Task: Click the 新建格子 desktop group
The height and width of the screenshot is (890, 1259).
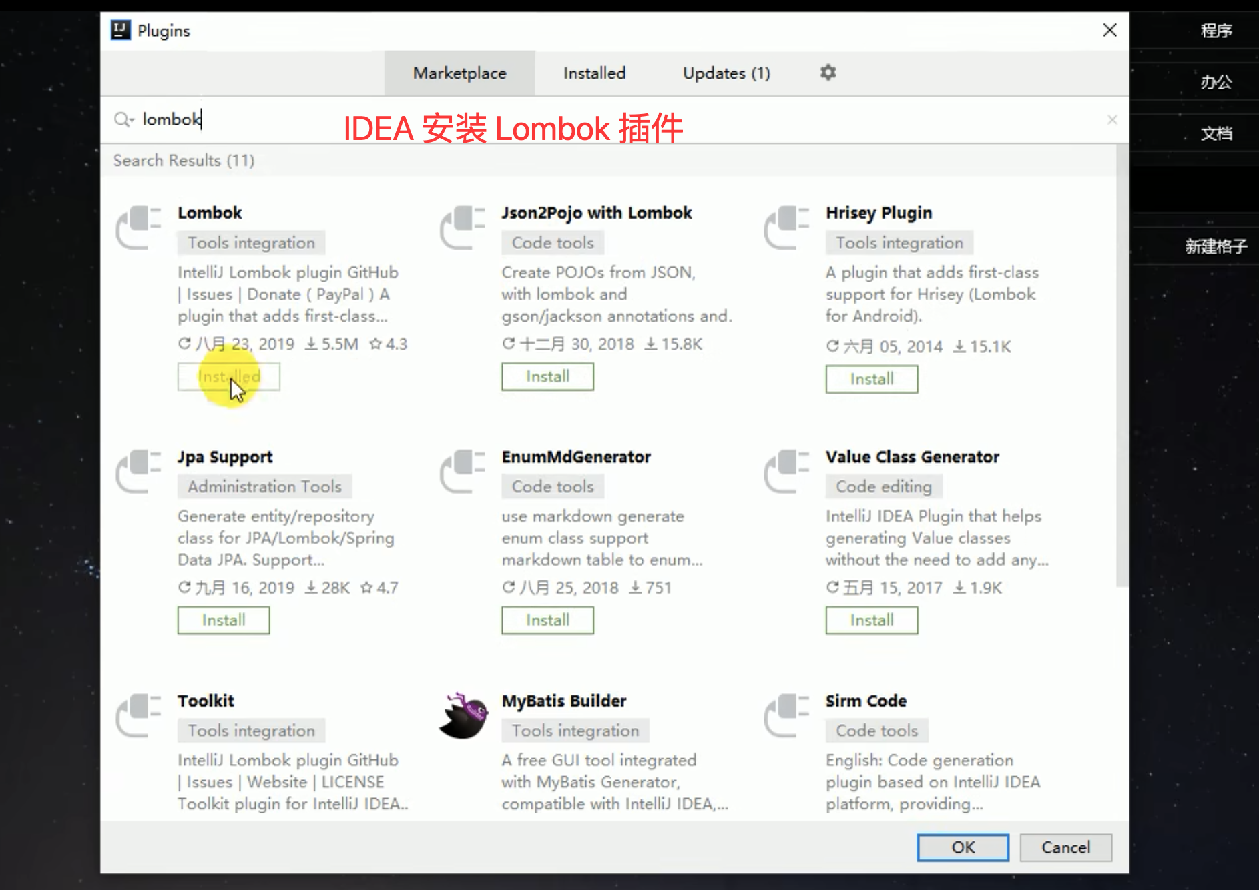Action: 1216,246
